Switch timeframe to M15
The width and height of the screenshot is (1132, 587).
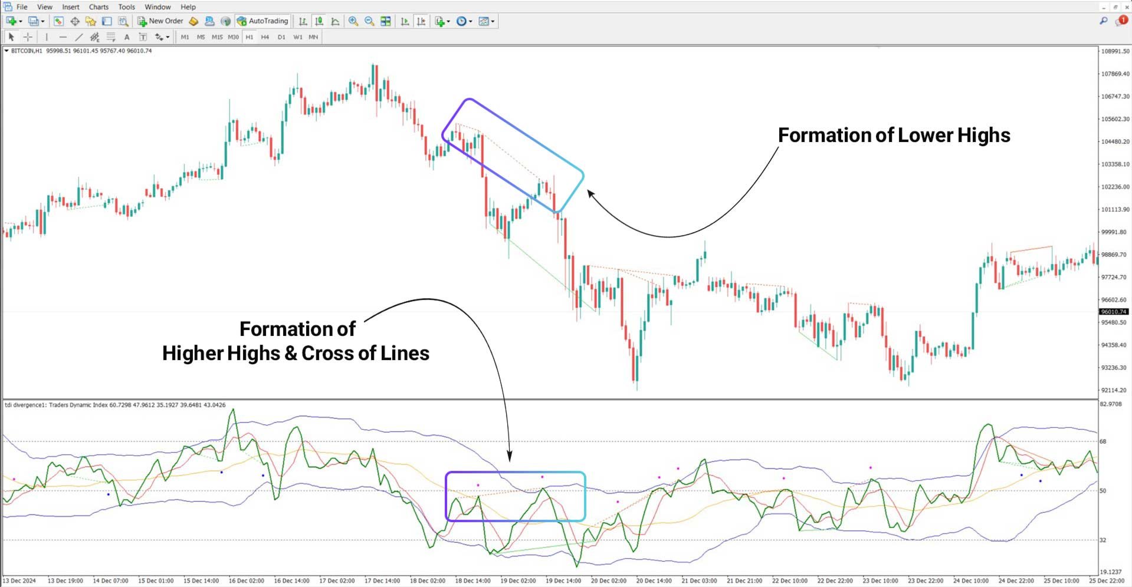(x=217, y=37)
